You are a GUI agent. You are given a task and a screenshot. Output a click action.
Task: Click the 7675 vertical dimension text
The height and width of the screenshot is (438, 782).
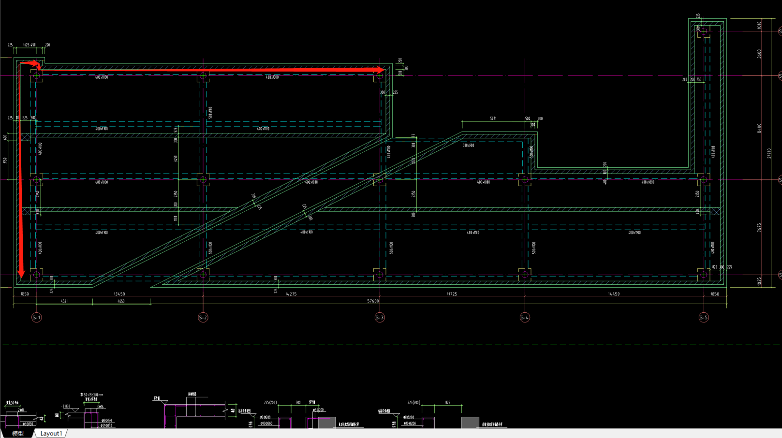coord(759,227)
